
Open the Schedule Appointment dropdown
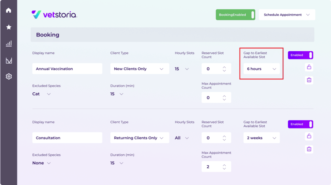point(287,15)
